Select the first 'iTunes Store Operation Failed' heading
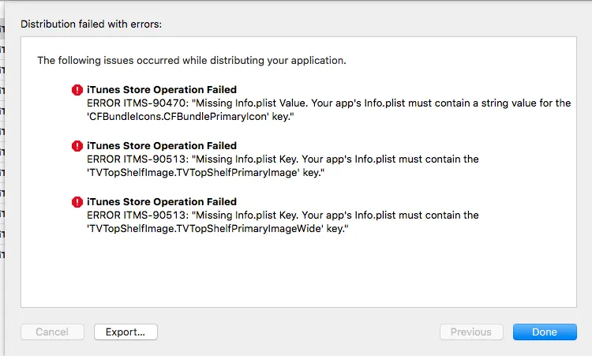 (x=162, y=89)
